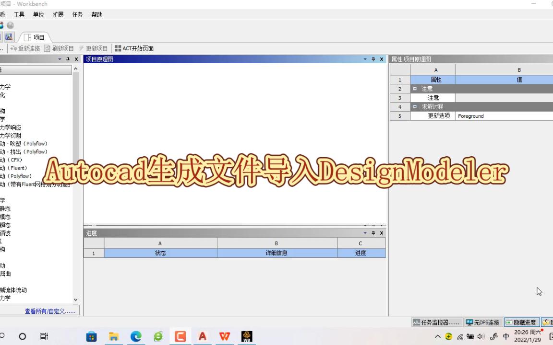Refresh the project with 刷新项目

point(62,48)
